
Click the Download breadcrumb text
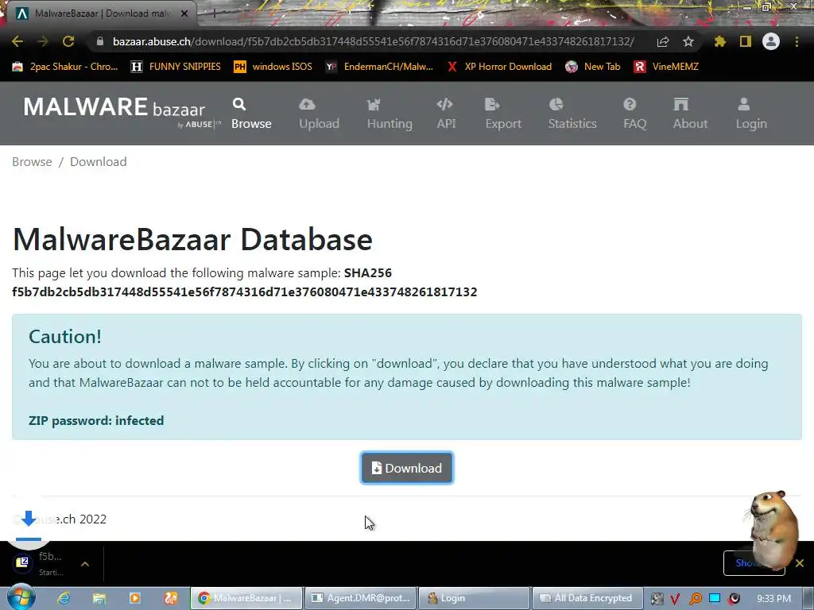98,162
